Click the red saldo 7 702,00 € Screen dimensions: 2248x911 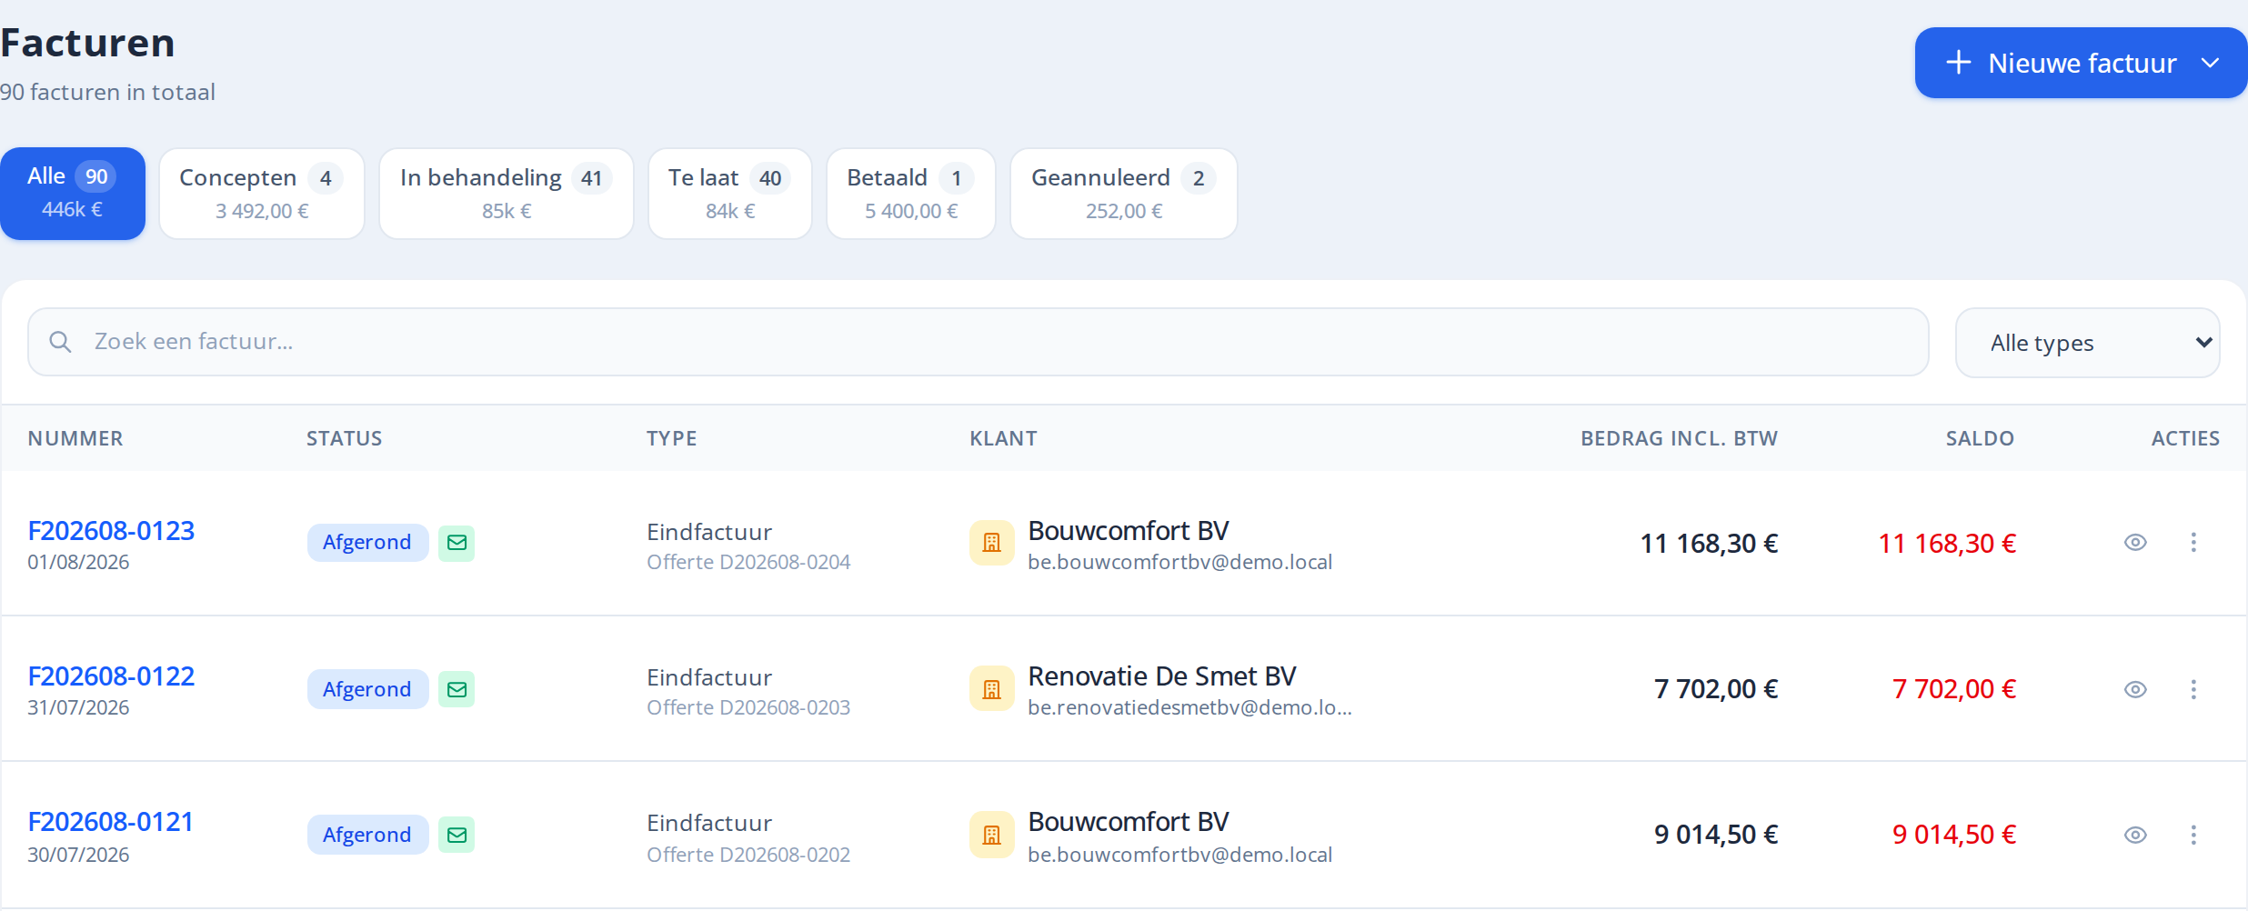pyautogui.click(x=1954, y=689)
